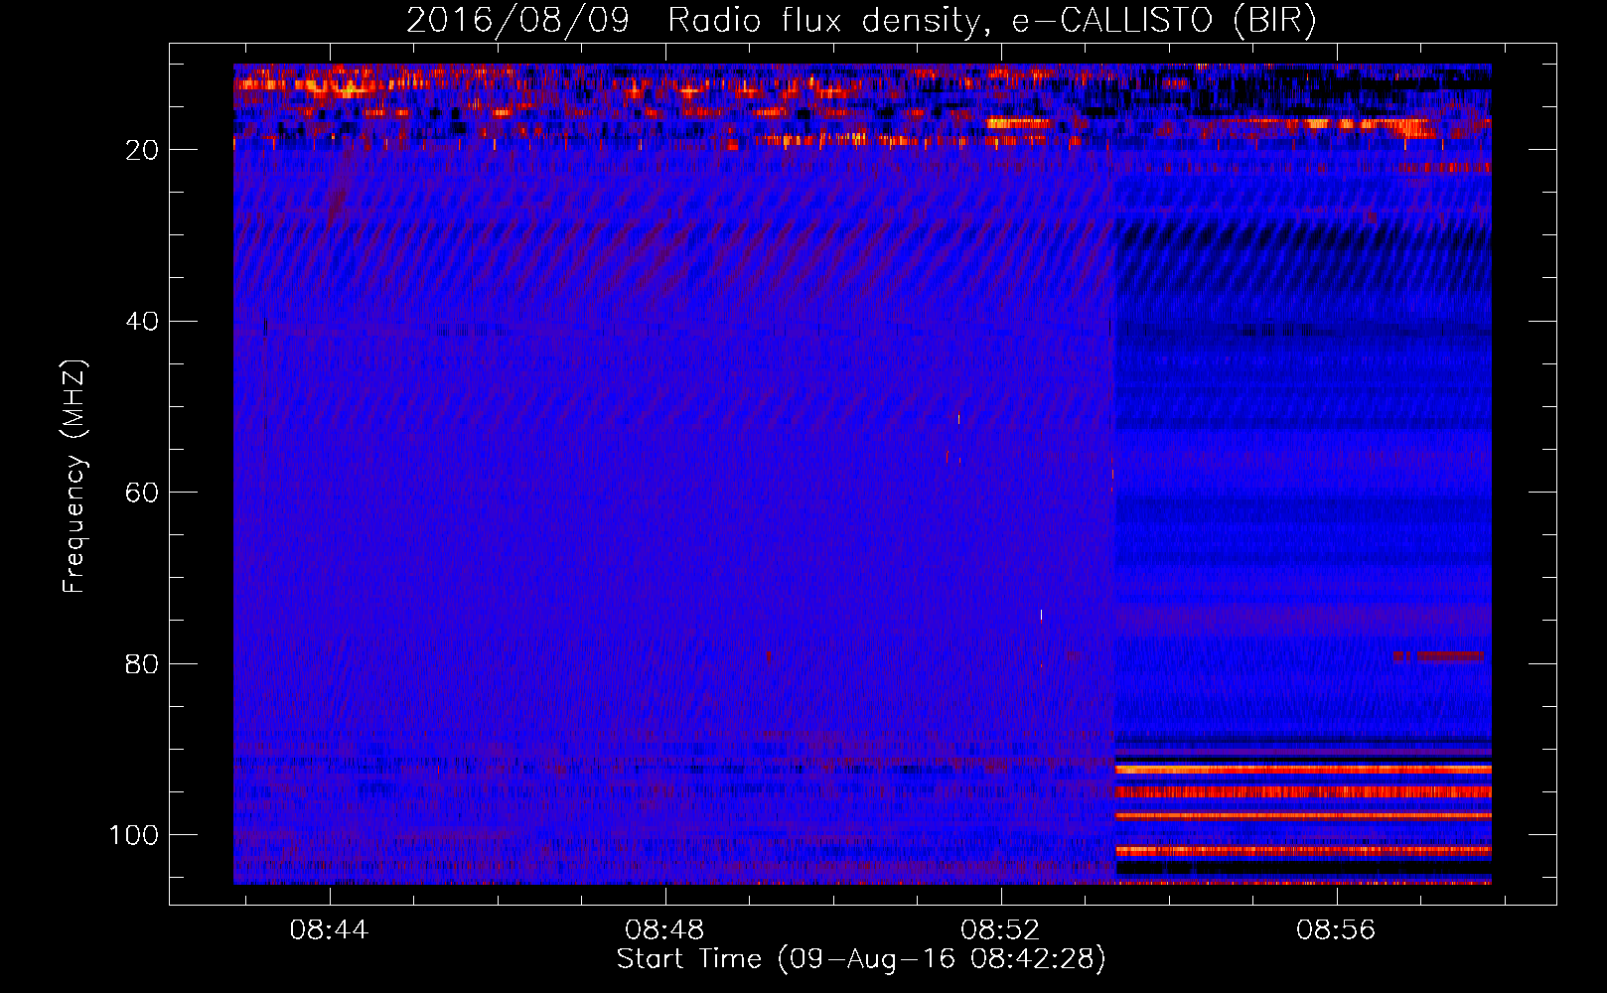The height and width of the screenshot is (993, 1607).
Task: Click the 100 MHz frequency tick label
Action: click(x=135, y=835)
